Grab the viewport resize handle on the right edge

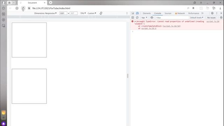pyautogui.click(x=128, y=76)
